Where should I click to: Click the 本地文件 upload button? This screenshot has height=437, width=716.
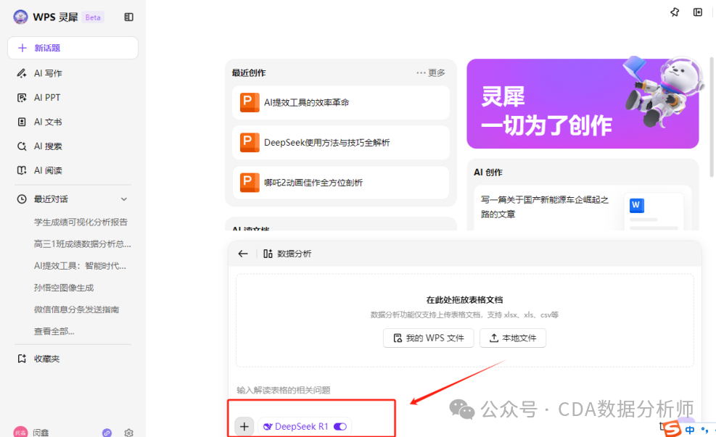click(513, 338)
